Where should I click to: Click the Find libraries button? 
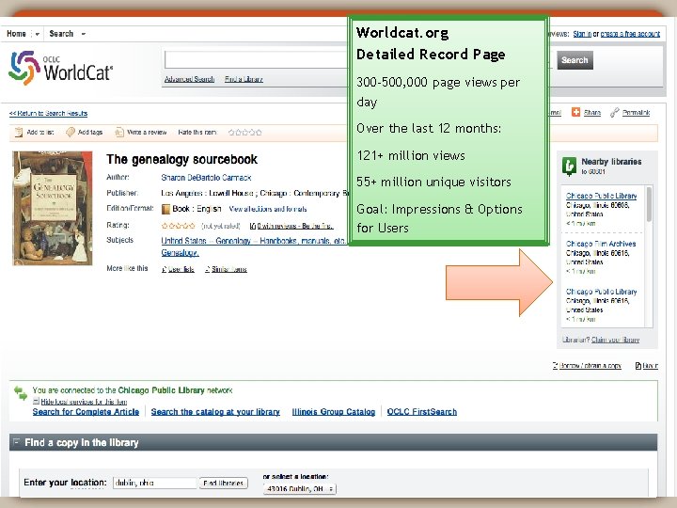[223, 483]
